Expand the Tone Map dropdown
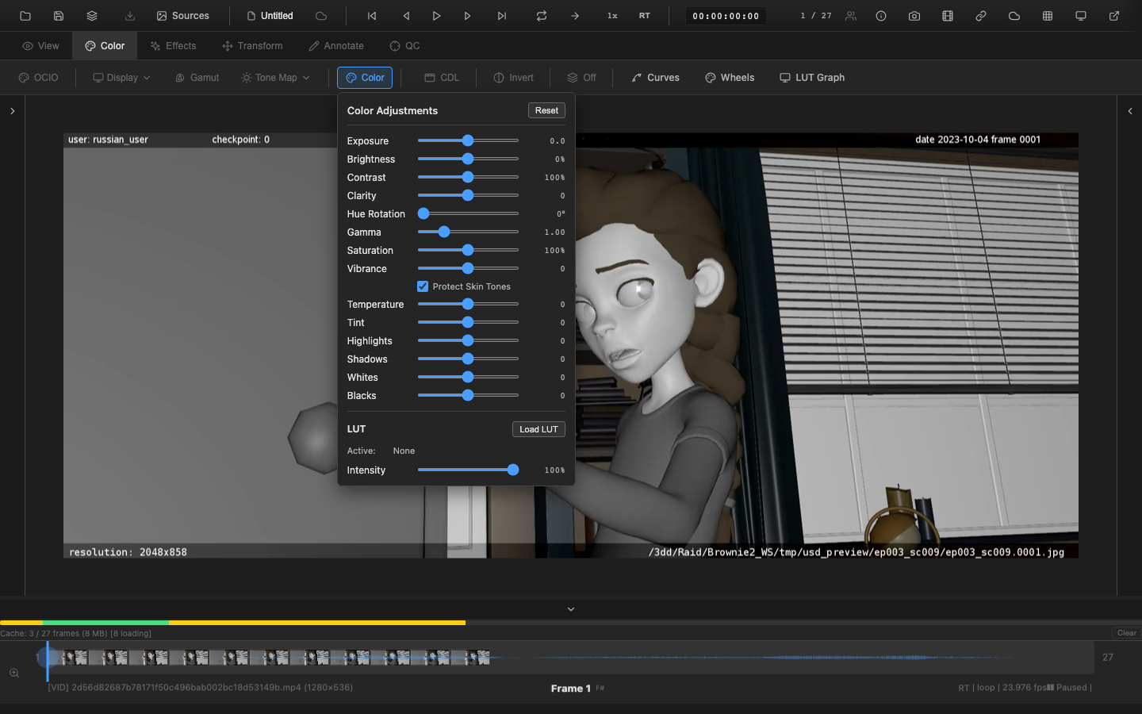Image resolution: width=1142 pixels, height=714 pixels. (274, 77)
